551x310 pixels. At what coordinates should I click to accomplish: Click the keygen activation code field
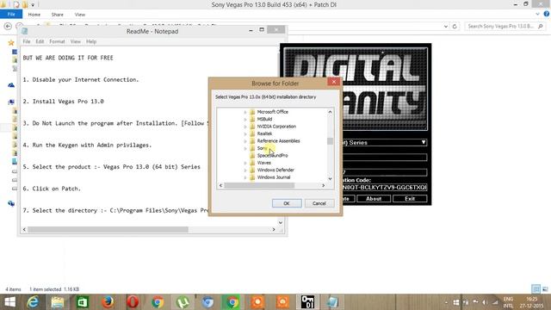(x=385, y=188)
